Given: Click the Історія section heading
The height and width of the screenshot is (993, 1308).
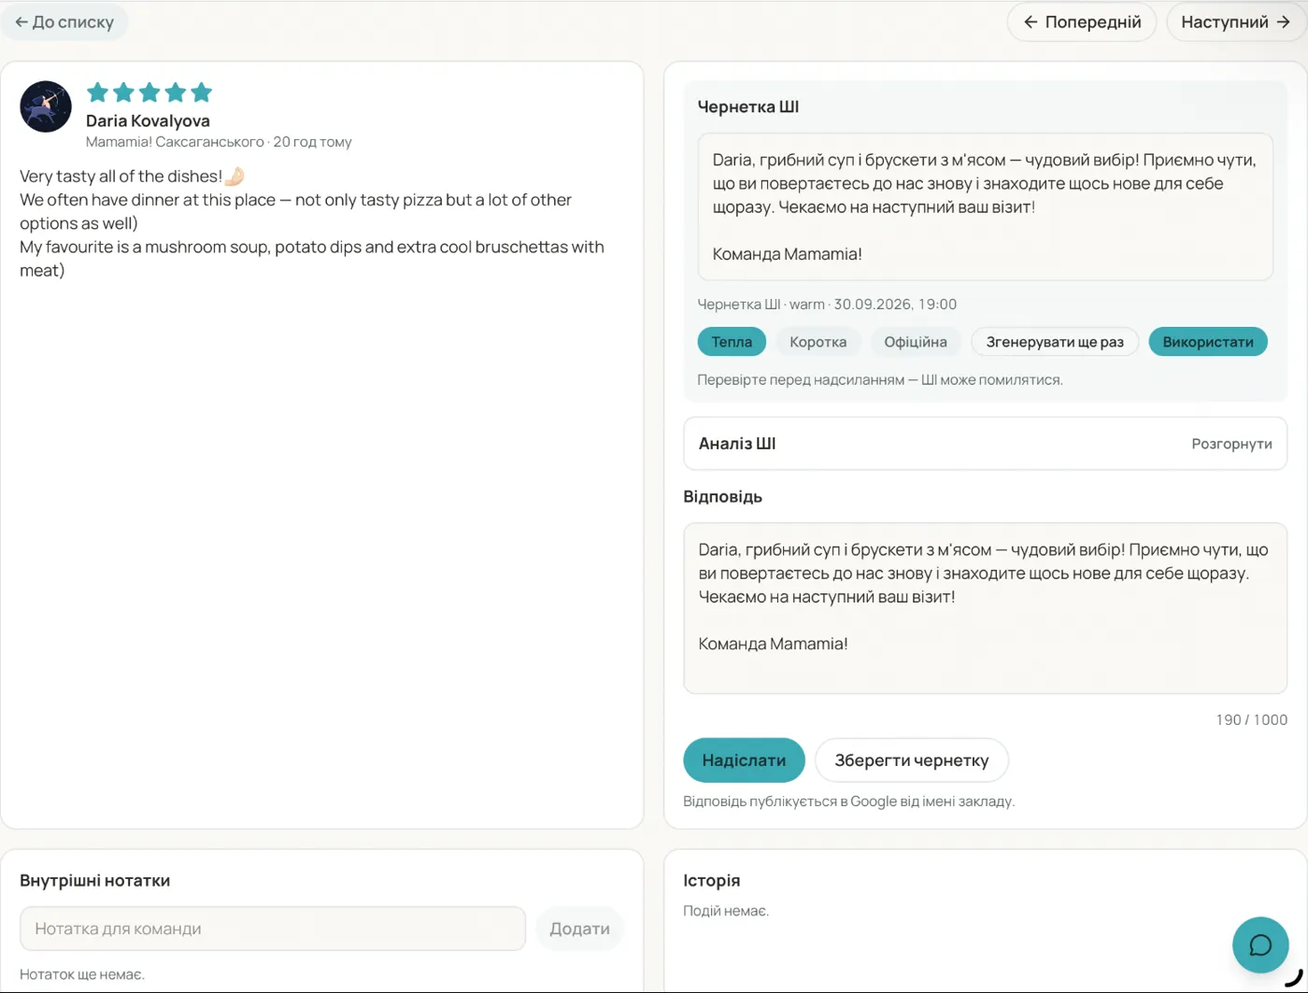Looking at the screenshot, I should click(x=712, y=881).
